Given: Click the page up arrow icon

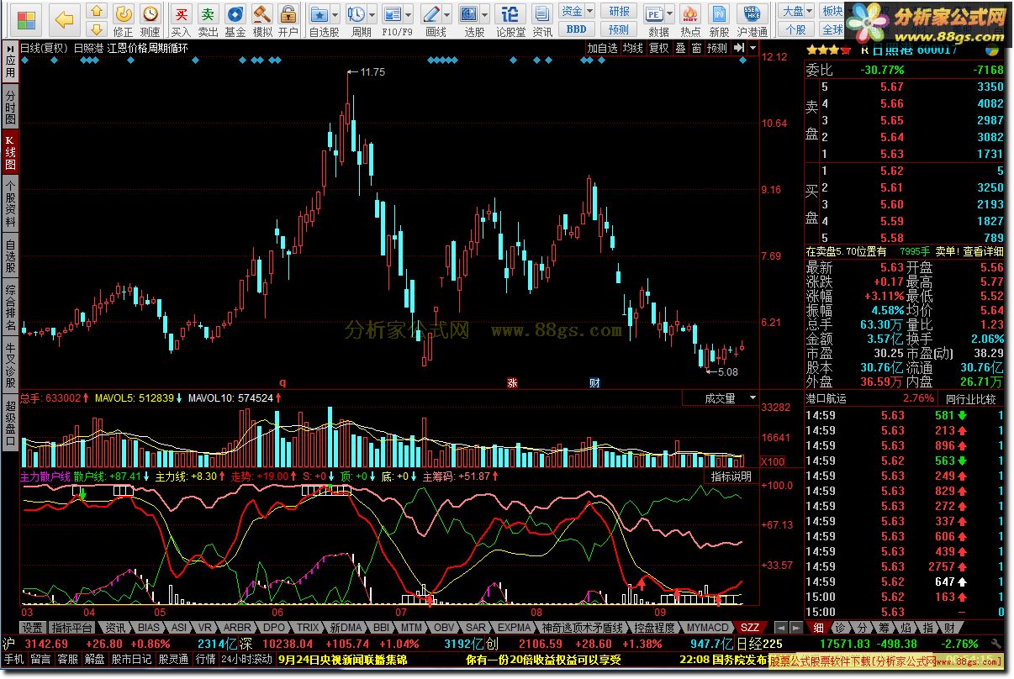Looking at the screenshot, I should point(97,11).
